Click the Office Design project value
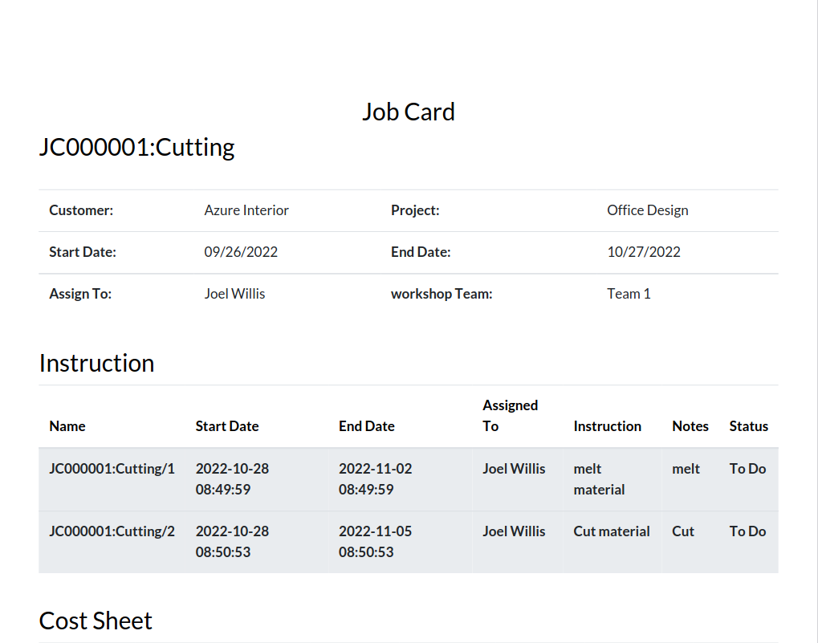The image size is (818, 643). (x=647, y=210)
